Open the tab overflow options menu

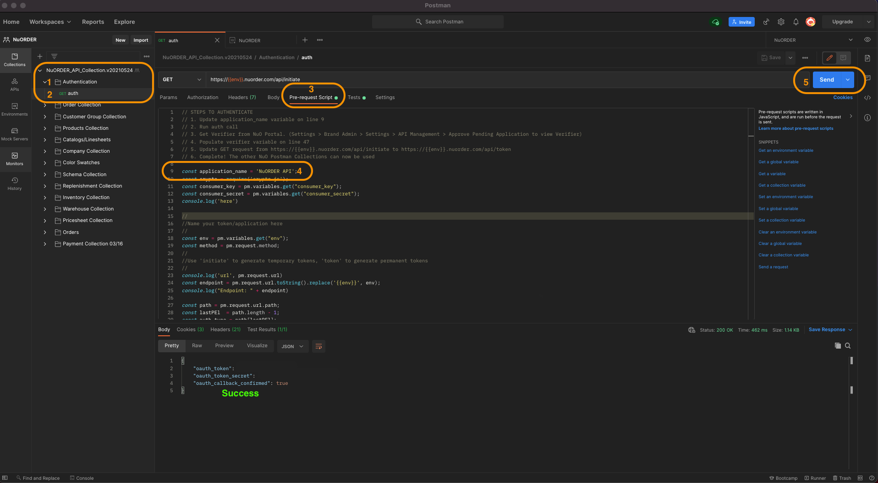tap(320, 40)
